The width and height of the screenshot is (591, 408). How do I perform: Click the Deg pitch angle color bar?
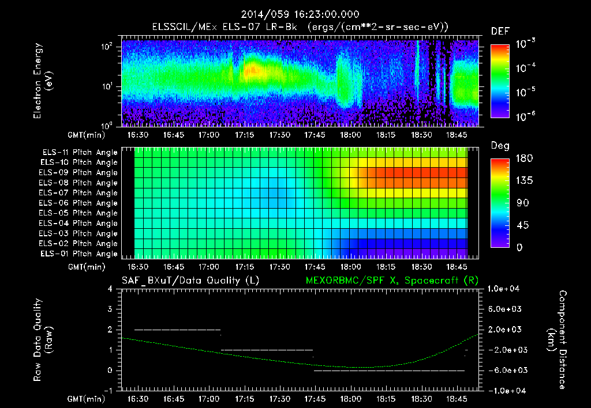tap(500, 203)
